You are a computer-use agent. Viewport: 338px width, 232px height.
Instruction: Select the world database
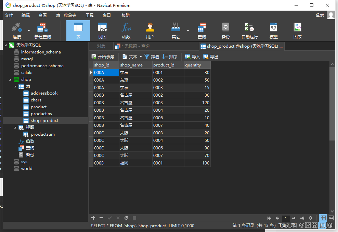pos(27,169)
